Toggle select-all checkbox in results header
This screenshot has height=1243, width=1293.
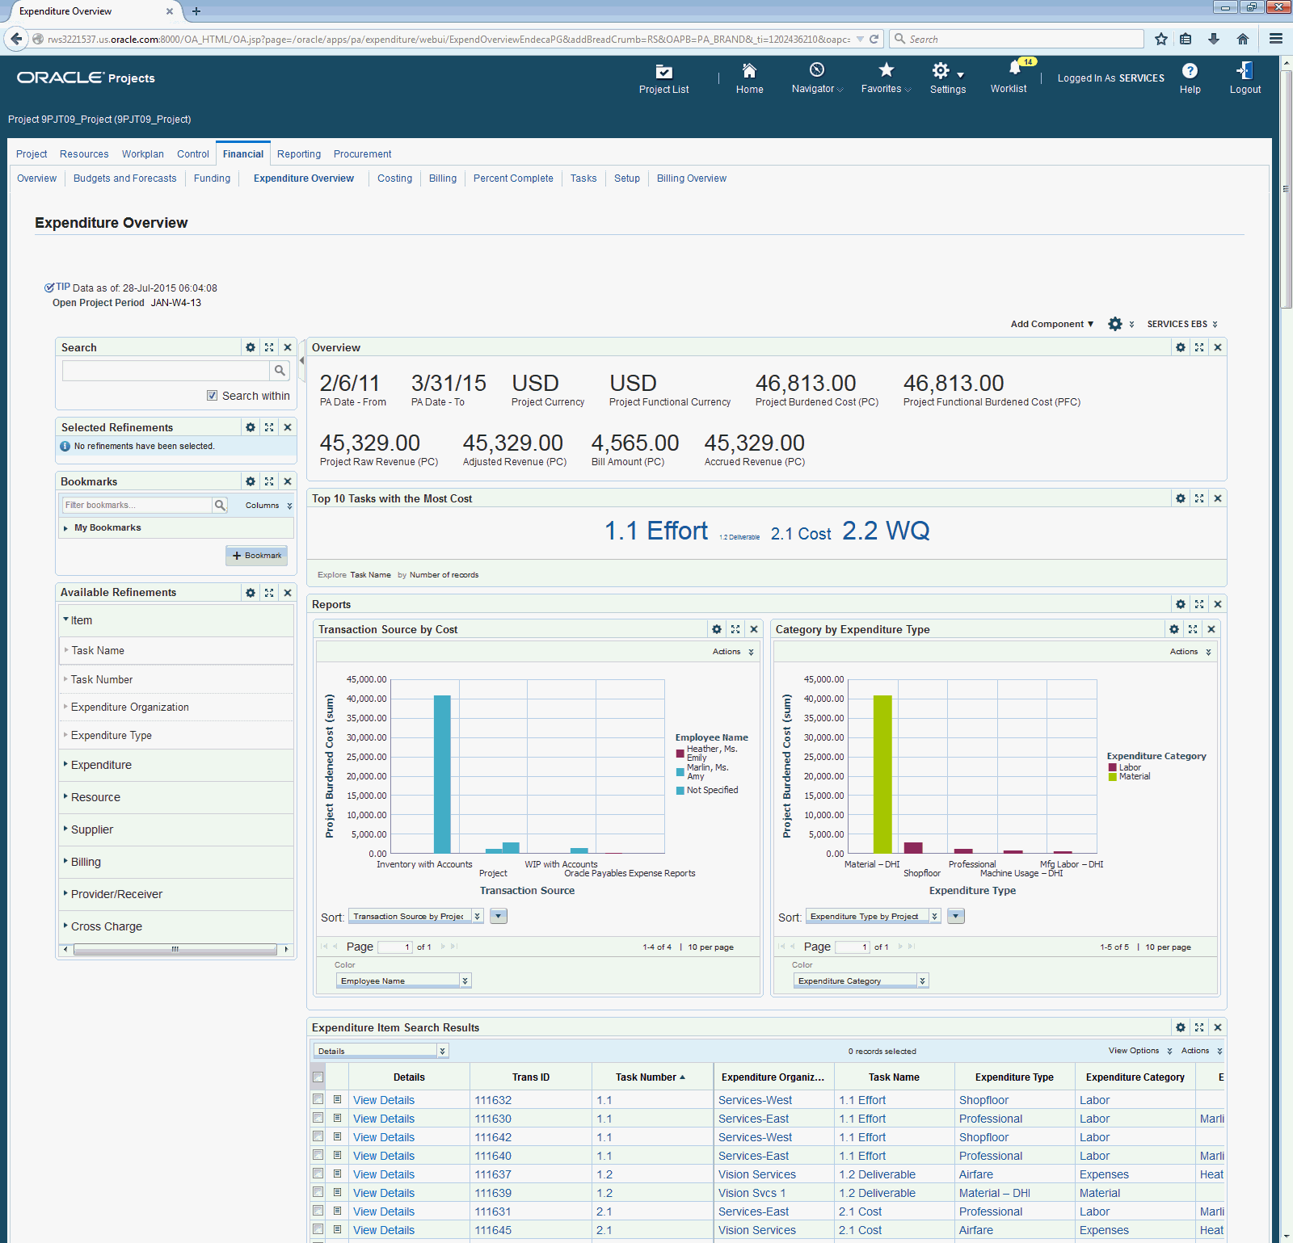click(x=318, y=1077)
